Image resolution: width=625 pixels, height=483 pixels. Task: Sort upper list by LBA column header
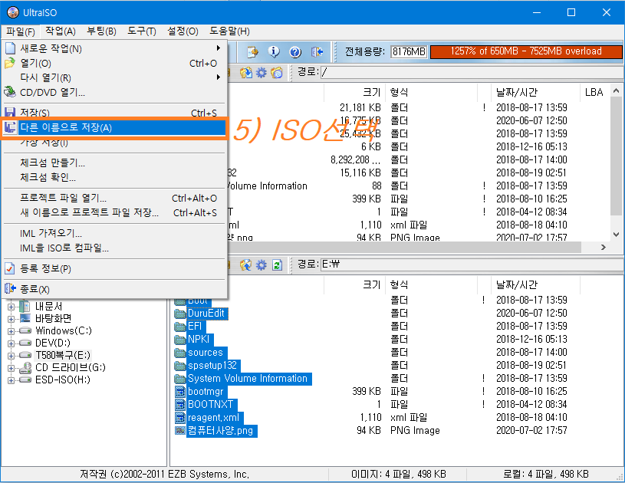[594, 93]
